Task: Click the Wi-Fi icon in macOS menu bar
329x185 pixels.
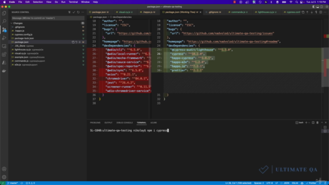Action: 291,2
